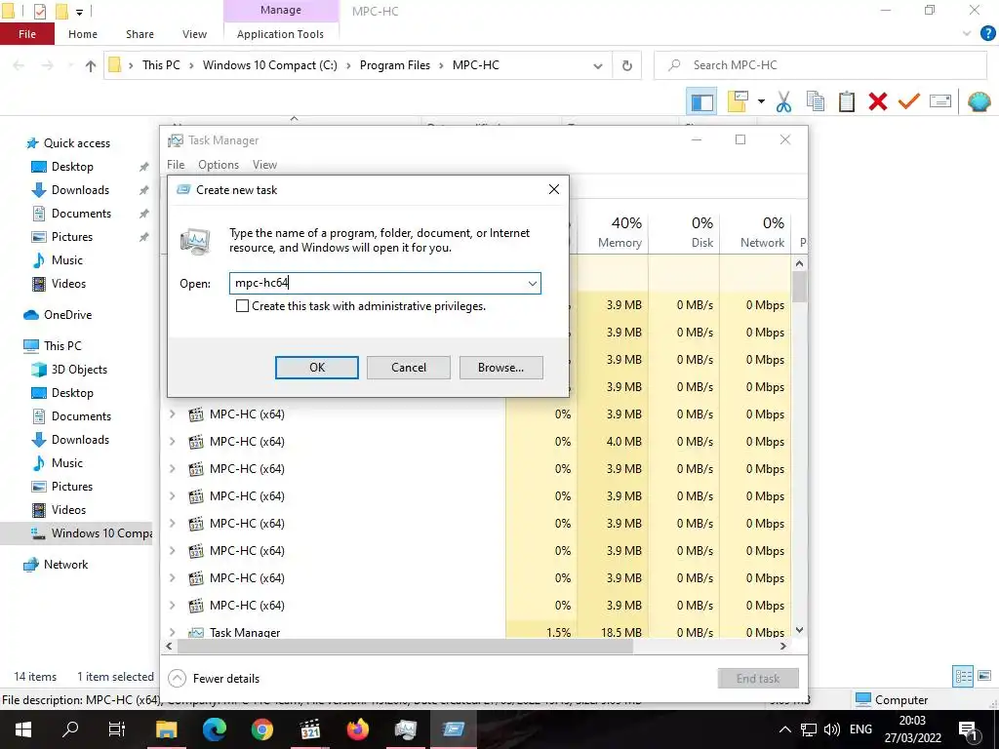Launch Microsoft Edge from taskbar
The image size is (999, 749).
point(214,729)
